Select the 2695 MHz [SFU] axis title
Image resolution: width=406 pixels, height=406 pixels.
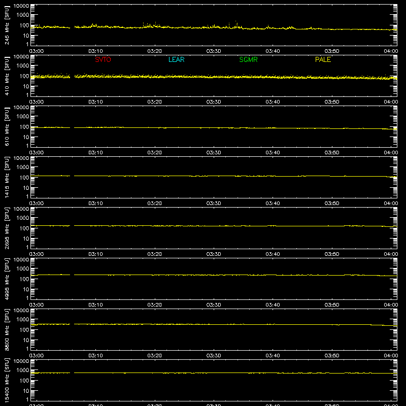(x=7, y=228)
